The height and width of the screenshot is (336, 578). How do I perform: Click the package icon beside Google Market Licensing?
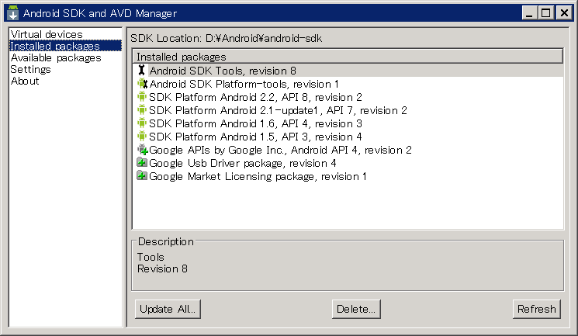click(x=142, y=176)
